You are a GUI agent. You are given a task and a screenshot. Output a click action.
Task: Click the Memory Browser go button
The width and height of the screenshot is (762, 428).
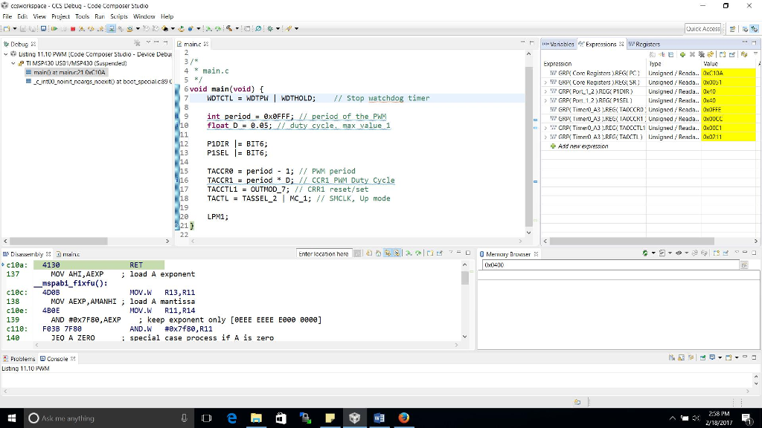[744, 265]
